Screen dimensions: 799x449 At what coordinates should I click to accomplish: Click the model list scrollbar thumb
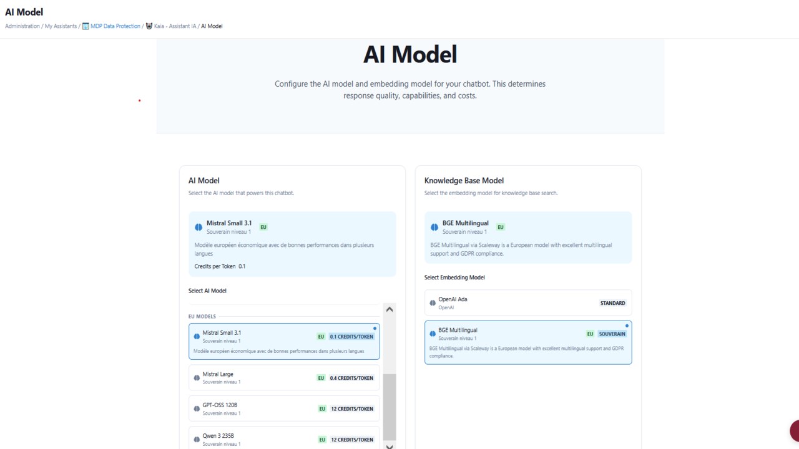[x=390, y=407]
